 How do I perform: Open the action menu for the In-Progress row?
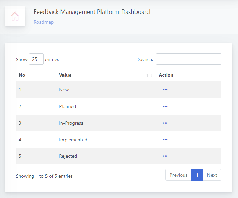165,123
